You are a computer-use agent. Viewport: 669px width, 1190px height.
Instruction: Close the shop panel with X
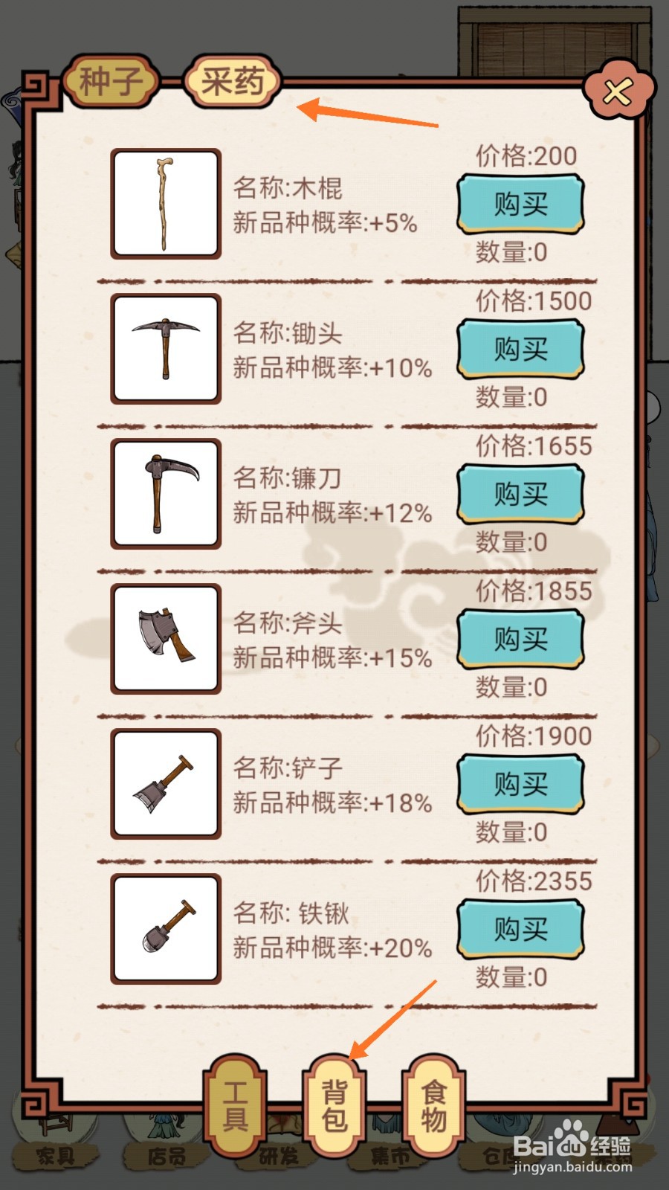point(619,92)
